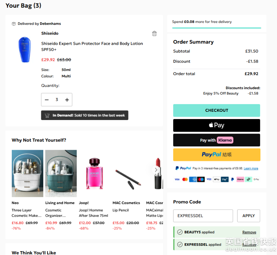Increase quantity with plus button

[67, 100]
